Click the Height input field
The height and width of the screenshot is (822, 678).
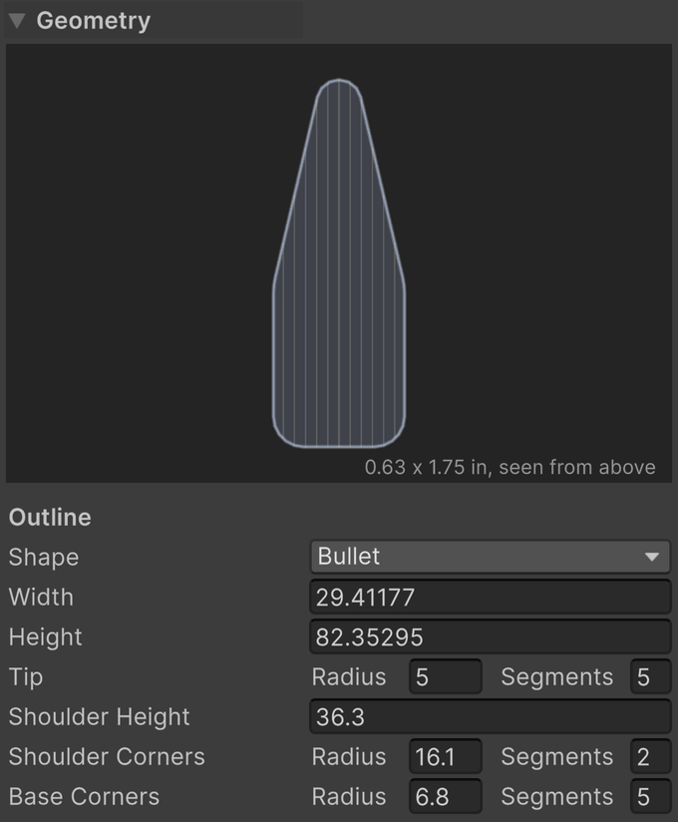pos(491,636)
